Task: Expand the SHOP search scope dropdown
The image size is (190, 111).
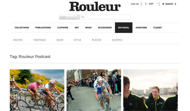Action: point(70,17)
